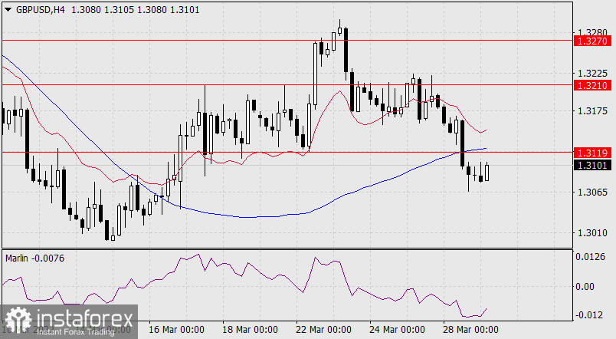616x339 pixels.
Task: Click the InstaForex logo emblem icon
Action: coord(20,321)
